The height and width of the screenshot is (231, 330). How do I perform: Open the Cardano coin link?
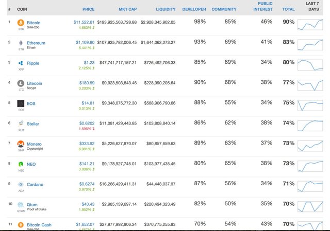pos(35,184)
